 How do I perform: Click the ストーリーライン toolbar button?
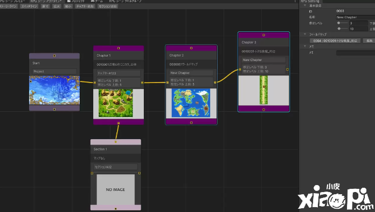9,6
